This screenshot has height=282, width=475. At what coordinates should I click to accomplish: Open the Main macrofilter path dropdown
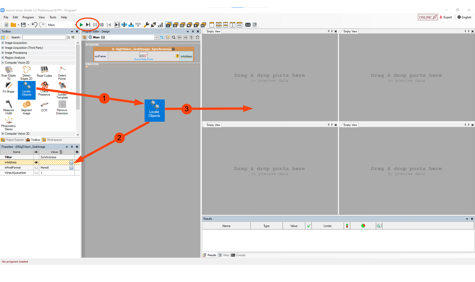click(156, 37)
